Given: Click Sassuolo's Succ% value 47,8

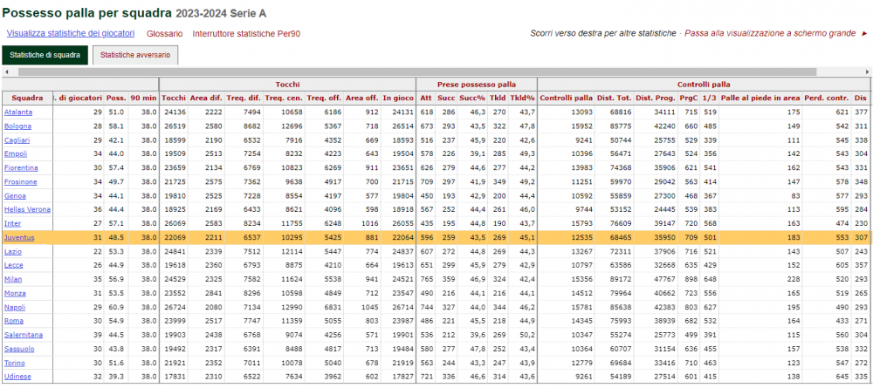Looking at the screenshot, I should pyautogui.click(x=478, y=349).
